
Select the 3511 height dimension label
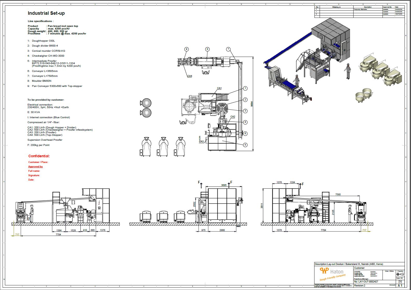point(262,206)
